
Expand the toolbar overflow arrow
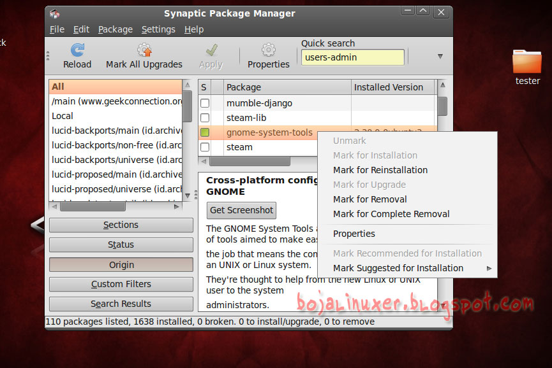click(x=440, y=57)
